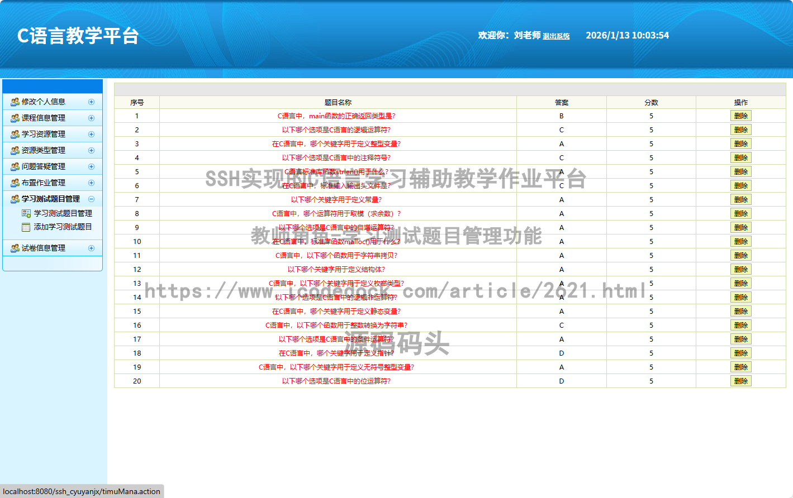Click the 修改个人信息 user icon
This screenshot has width=793, height=498.
[x=15, y=102]
